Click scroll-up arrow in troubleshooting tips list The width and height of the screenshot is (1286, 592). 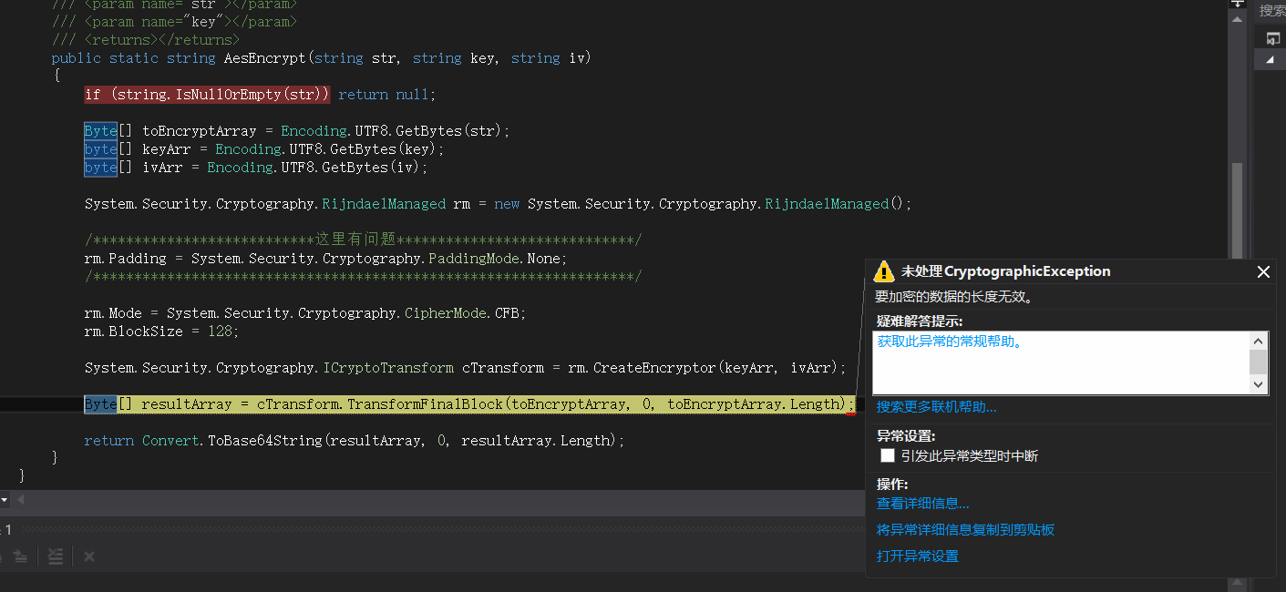(x=1259, y=341)
